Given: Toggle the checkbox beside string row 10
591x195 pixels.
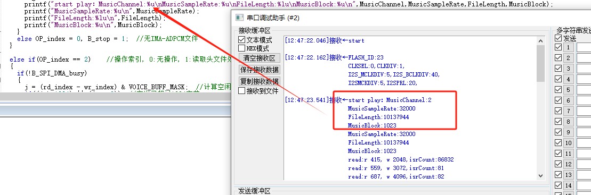Looking at the screenshot, I should point(558,143).
